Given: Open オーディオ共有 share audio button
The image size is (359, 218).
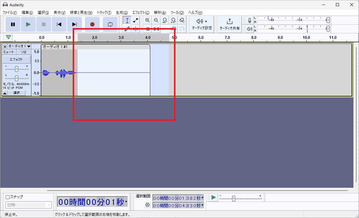Looking at the screenshot, I should pyautogui.click(x=229, y=24).
